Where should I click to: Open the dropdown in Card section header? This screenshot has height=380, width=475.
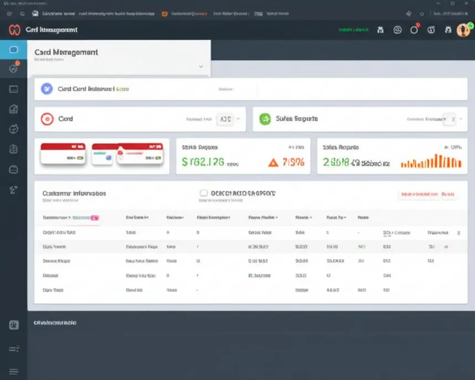tap(225, 119)
